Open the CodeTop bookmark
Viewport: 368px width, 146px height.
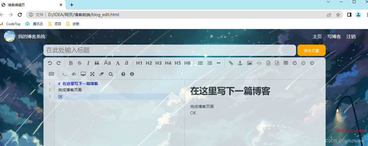coord(11,24)
